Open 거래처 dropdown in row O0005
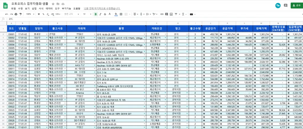 (x=95, y=48)
